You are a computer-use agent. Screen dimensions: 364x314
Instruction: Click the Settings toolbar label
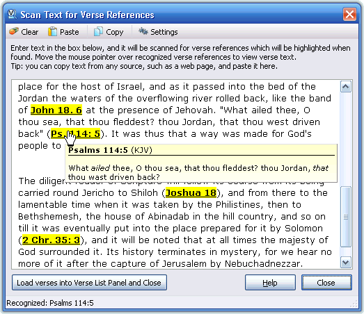pyautogui.click(x=164, y=32)
